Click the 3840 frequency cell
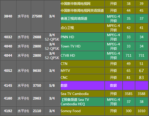The width and height of the screenshot is (149, 116). (8, 16)
